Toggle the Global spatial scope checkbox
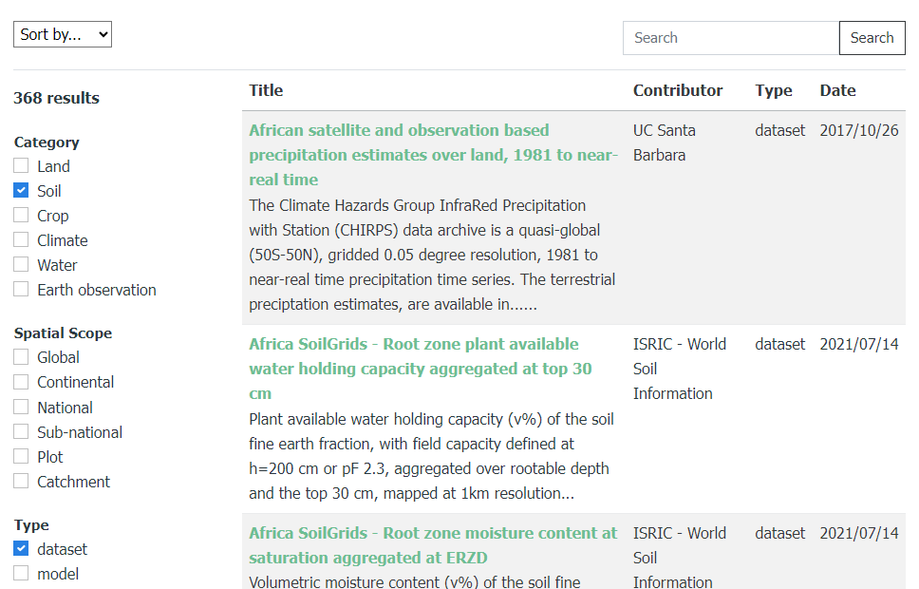Screen dimensions: 919x589 tap(21, 357)
